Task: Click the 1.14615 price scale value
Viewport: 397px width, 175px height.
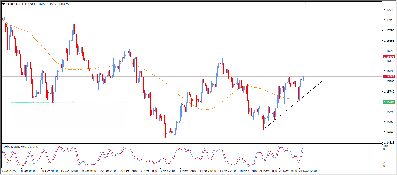Action: pos(389,142)
